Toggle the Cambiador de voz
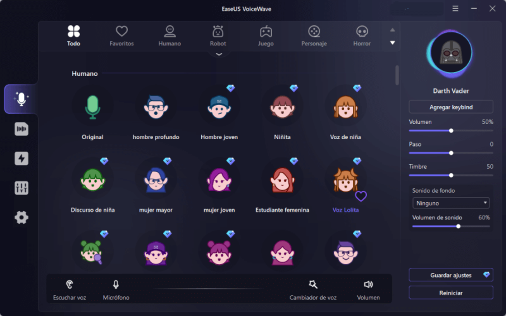 (x=313, y=290)
